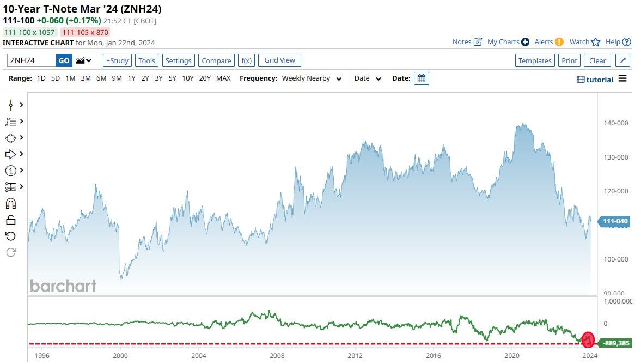Expand the arrow shapes tool group
Screen dimensions: 641x364
[15, 154]
